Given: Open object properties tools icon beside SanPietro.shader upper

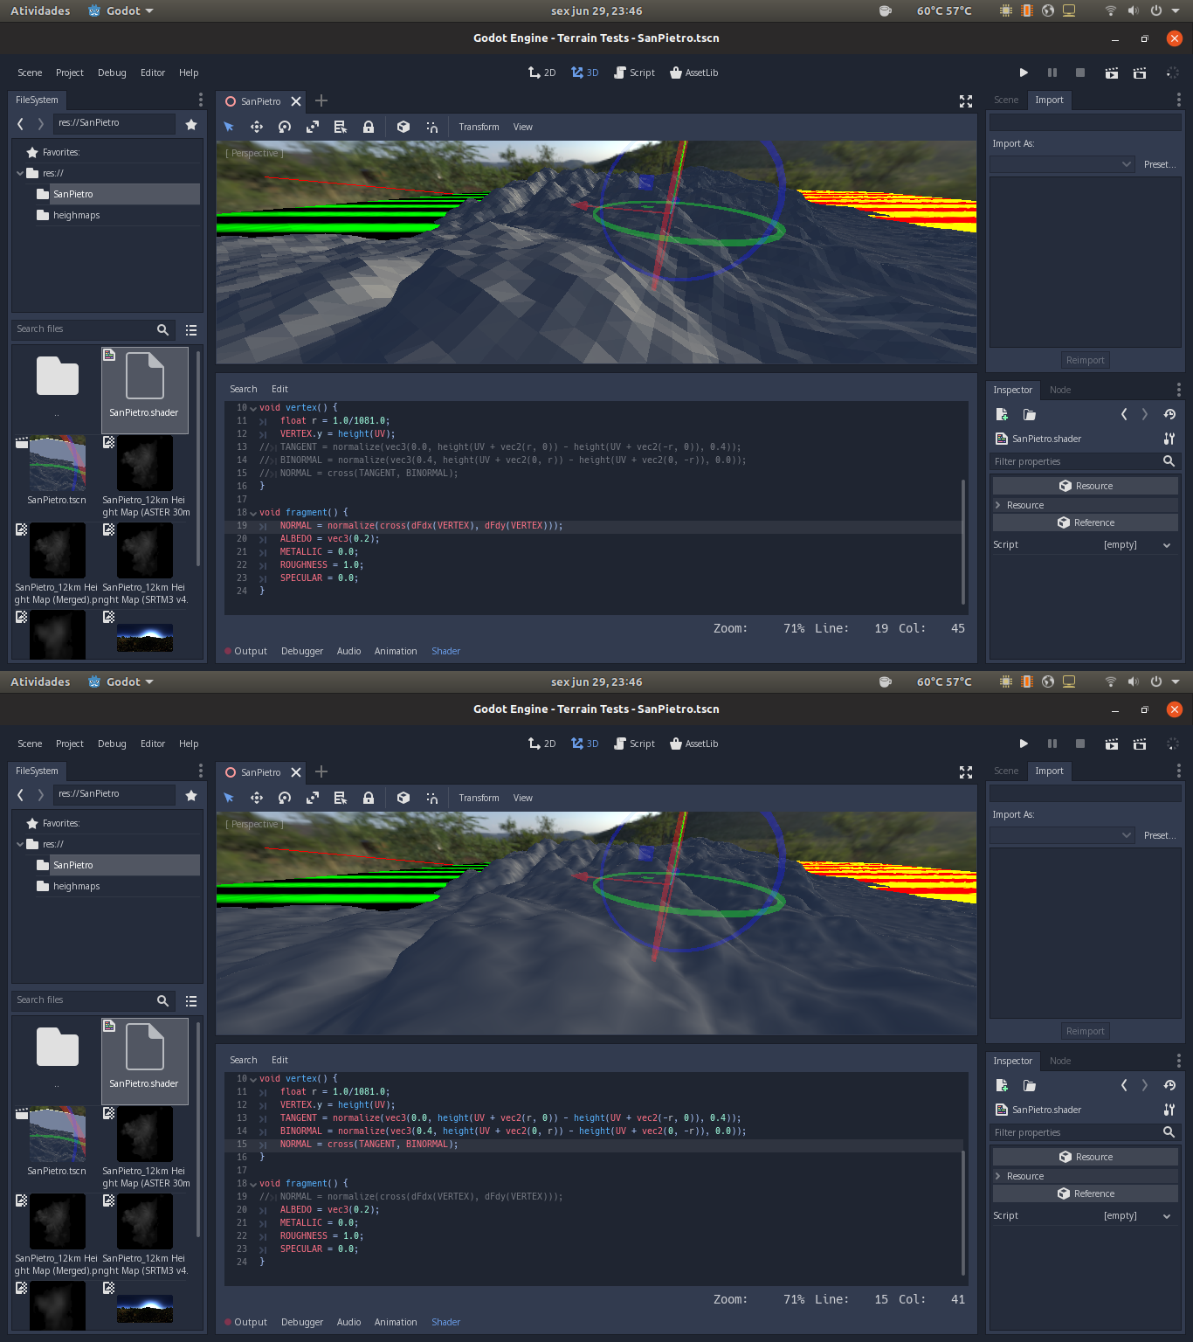Looking at the screenshot, I should click(1169, 439).
